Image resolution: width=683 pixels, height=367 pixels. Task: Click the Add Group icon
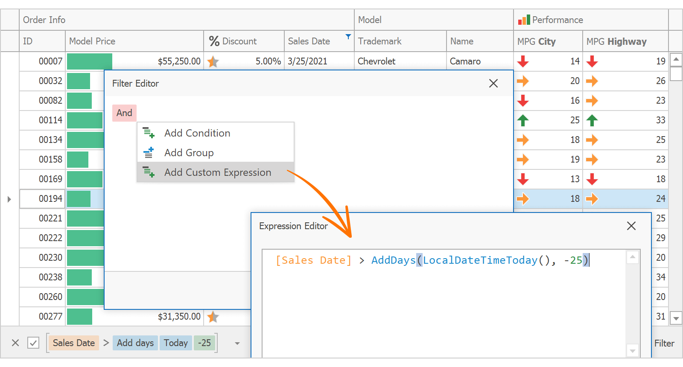[x=149, y=152]
